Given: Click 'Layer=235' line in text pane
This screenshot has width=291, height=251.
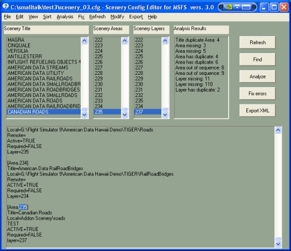Looking at the screenshot, I should tap(18, 152).
